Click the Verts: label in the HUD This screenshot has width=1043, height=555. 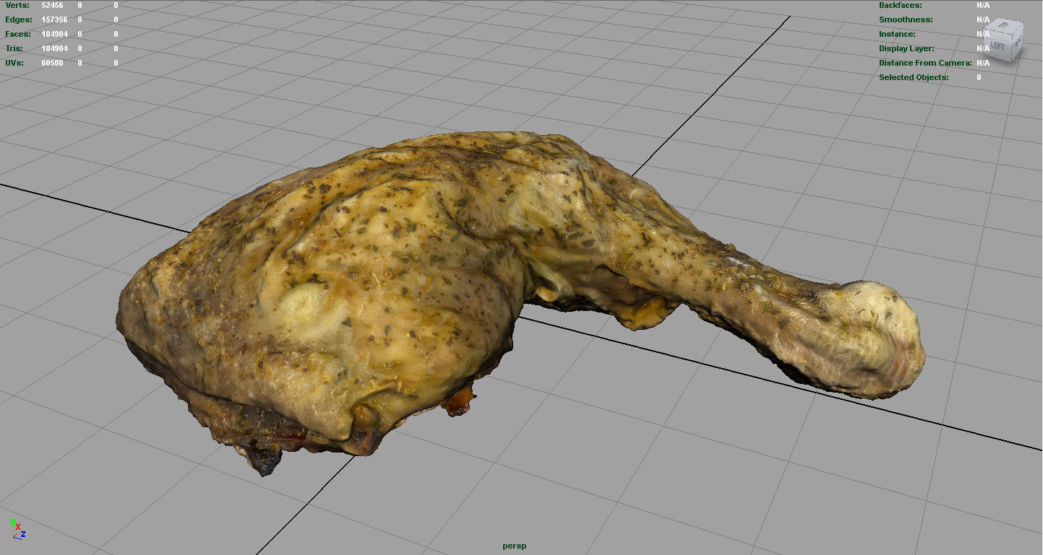(17, 5)
